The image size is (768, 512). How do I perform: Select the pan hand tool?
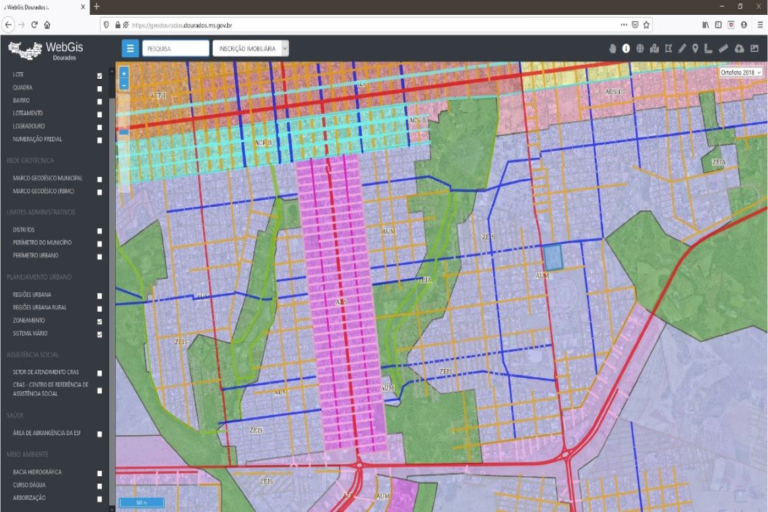click(x=613, y=49)
